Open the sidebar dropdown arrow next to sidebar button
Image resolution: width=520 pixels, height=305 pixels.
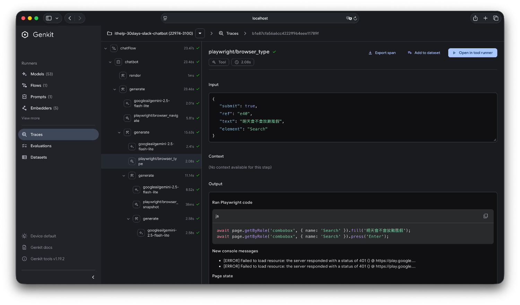click(57, 18)
